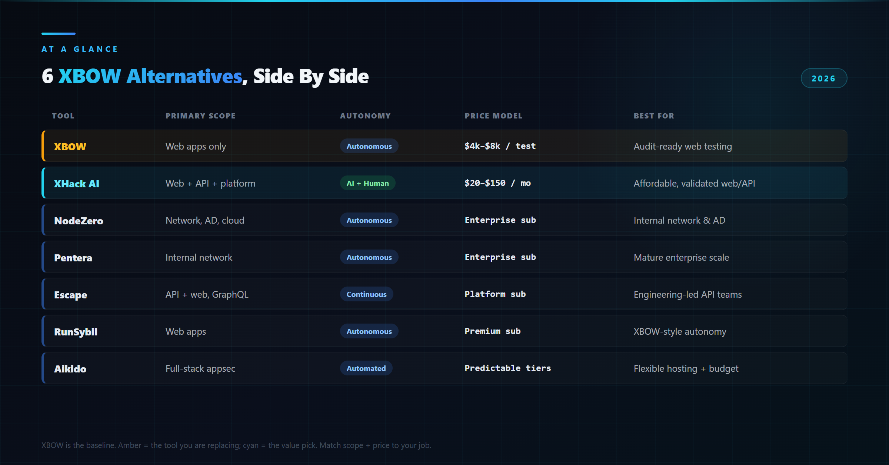Click the 2026 year badge
Image resolution: width=889 pixels, height=465 pixels.
(x=824, y=78)
